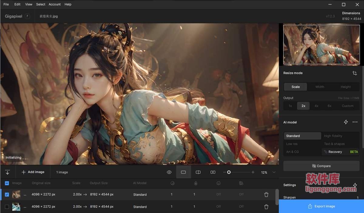The image size is (364, 213).
Task: Click the AI model auto lightning icon
Action: tap(346, 122)
